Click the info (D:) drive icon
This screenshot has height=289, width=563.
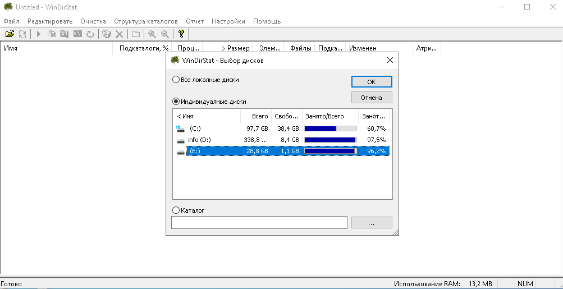181,140
